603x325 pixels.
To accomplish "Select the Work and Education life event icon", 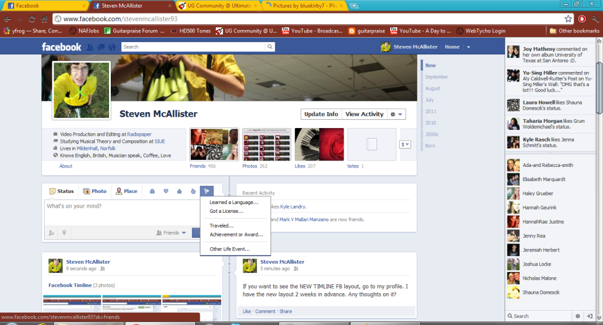I will (152, 191).
